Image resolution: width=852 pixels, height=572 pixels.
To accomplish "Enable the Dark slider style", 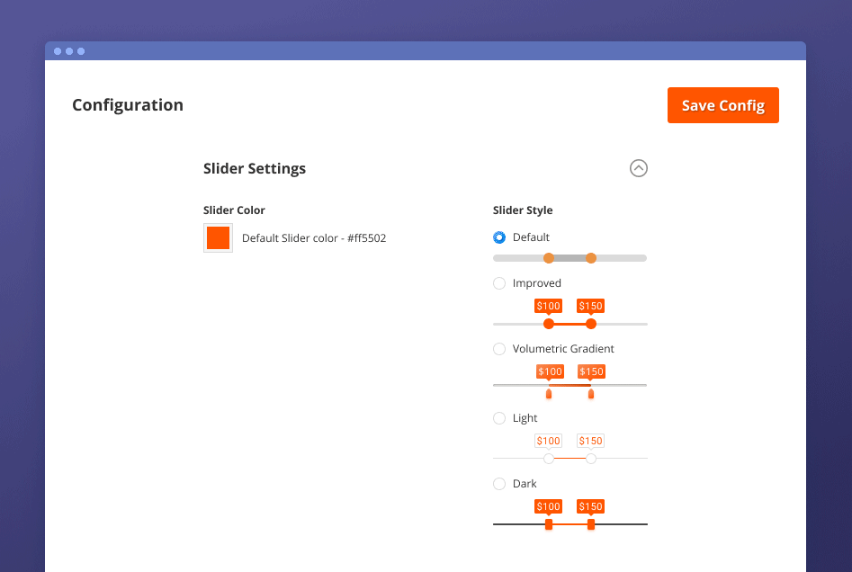I will click(499, 483).
